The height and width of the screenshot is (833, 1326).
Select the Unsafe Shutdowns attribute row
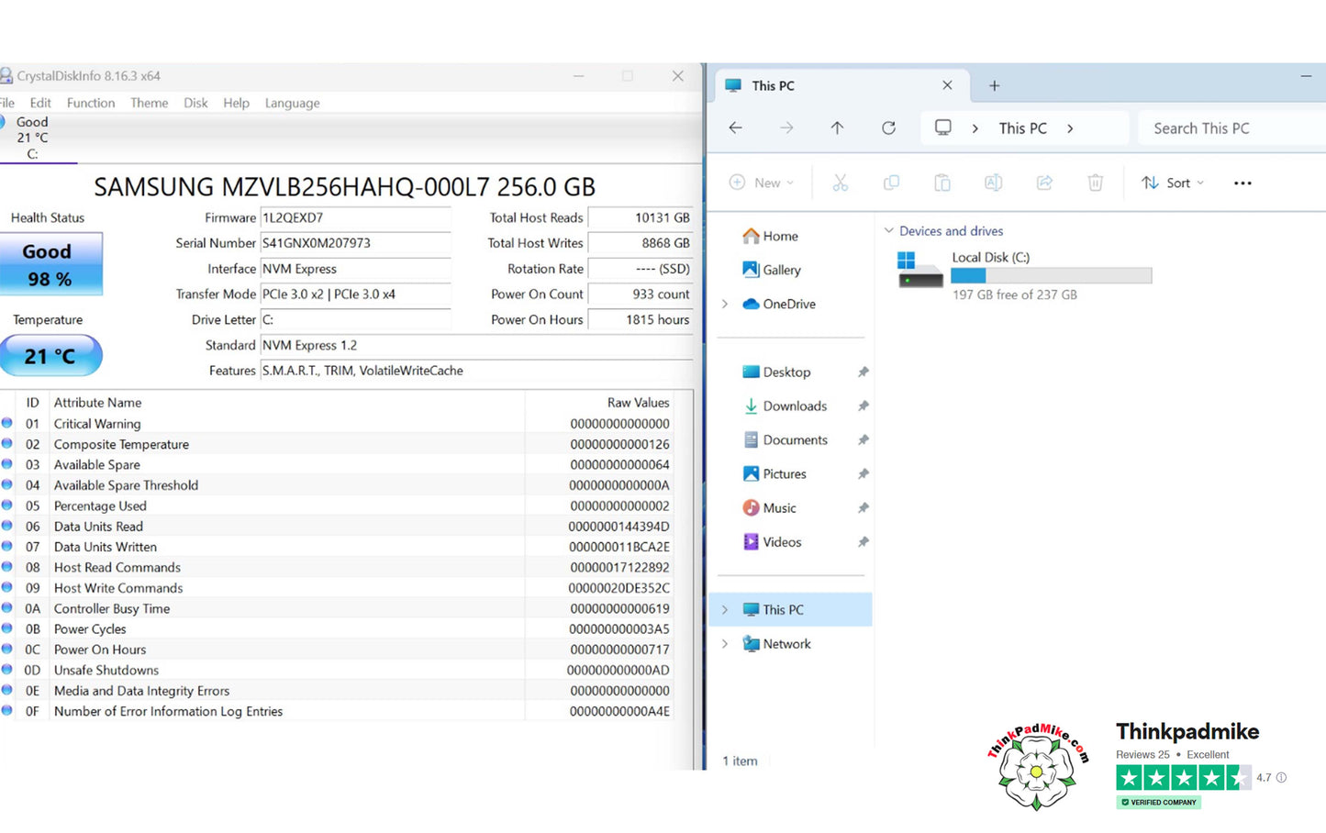[337, 670]
